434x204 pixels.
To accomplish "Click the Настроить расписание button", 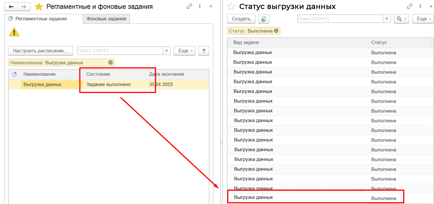I will click(40, 51).
